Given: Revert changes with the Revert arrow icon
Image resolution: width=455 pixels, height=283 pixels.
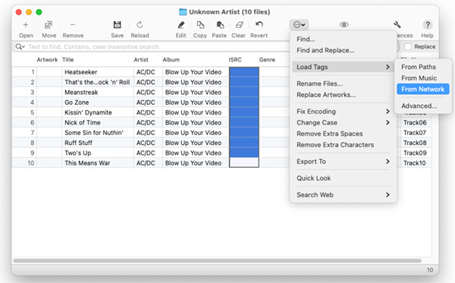Looking at the screenshot, I should [259, 25].
